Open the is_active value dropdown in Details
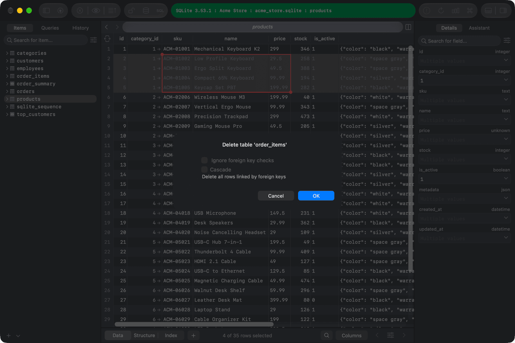This screenshot has height=343, width=515. coord(506,179)
